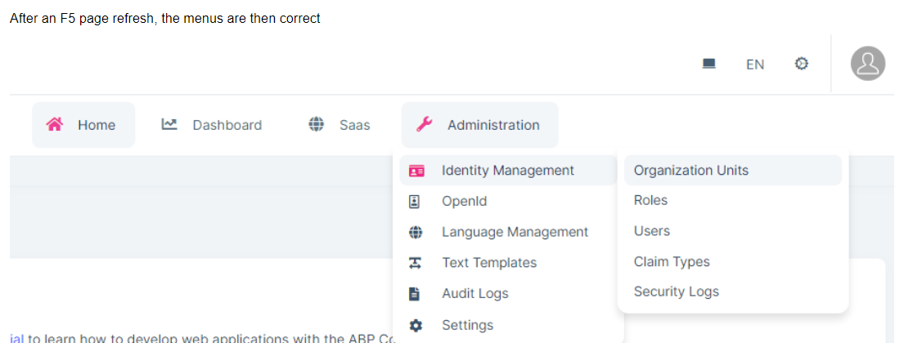Click the Audit Logs document icon

[415, 294]
